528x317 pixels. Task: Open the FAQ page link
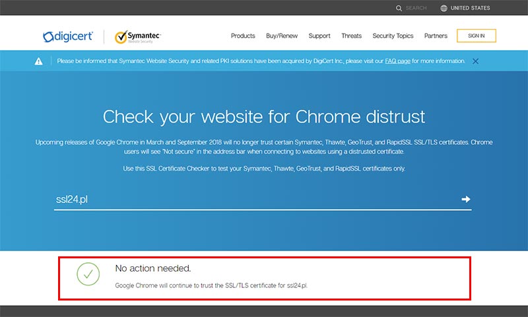[398, 61]
